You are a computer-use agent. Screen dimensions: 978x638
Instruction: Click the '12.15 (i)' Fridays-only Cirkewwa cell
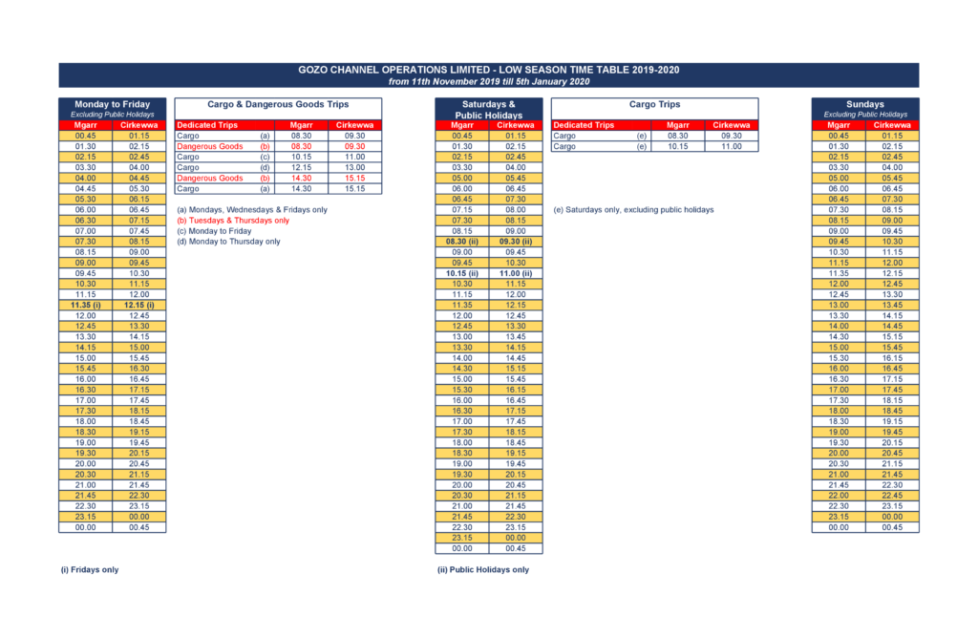[139, 305]
